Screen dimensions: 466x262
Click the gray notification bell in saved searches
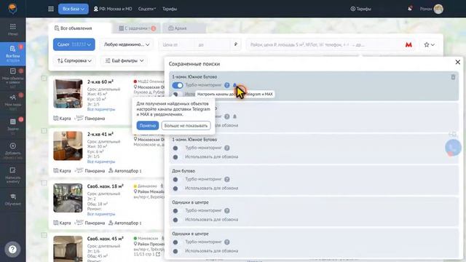[x=234, y=116]
